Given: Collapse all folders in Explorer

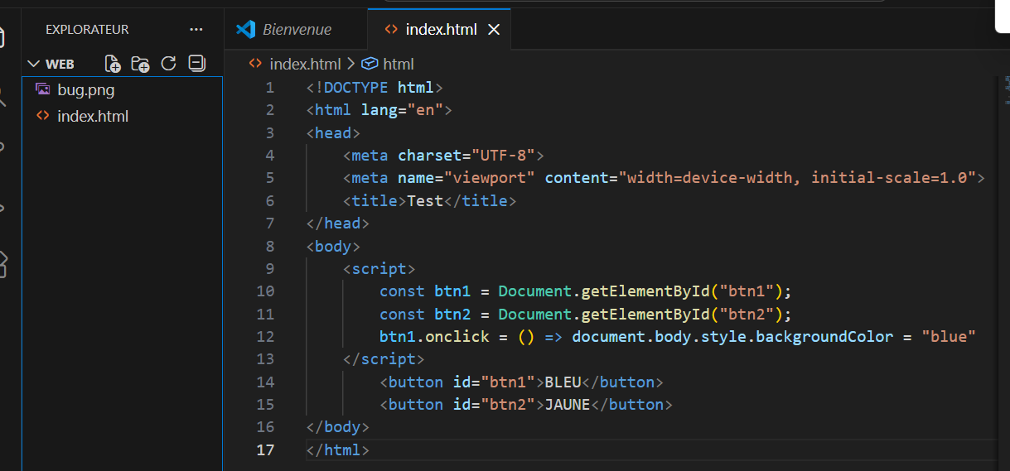Looking at the screenshot, I should [x=196, y=64].
